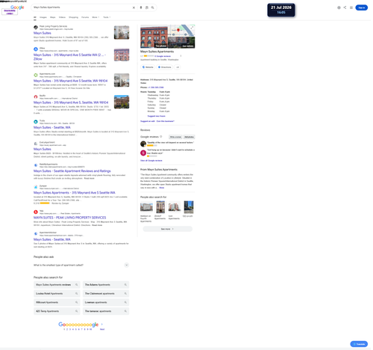Open 'MAYN SUITES - PEAK LIVING PROPERTY SERVICES' link
The image size is (373, 350).
click(70, 218)
